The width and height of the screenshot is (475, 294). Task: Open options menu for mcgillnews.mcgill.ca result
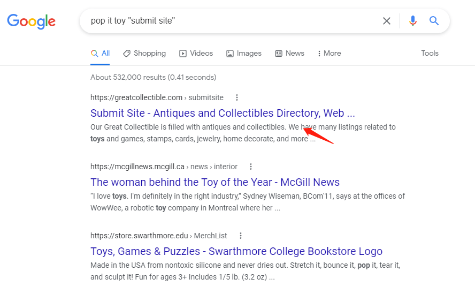tap(250, 167)
